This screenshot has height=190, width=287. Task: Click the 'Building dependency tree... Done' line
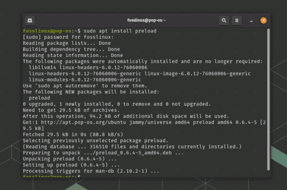coord(71,49)
